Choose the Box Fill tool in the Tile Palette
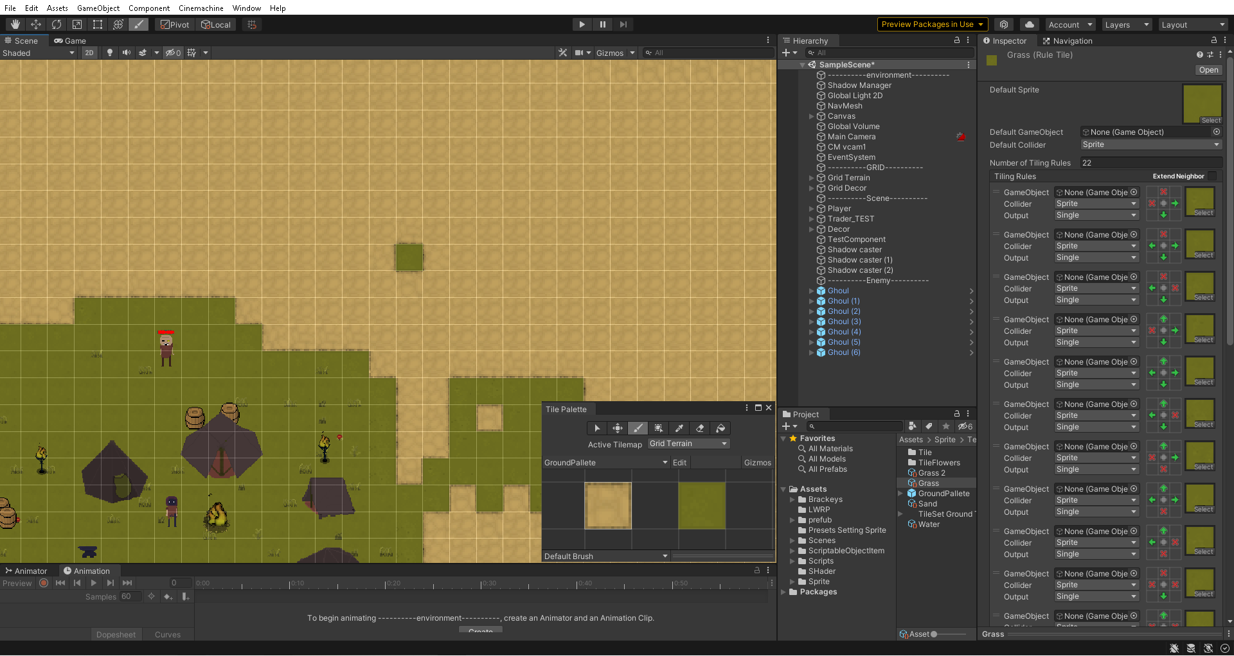Viewport: 1234px width, 656px height. [x=658, y=427]
